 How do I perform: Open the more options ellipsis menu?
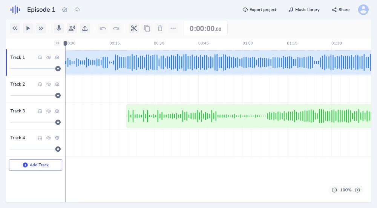point(173,28)
